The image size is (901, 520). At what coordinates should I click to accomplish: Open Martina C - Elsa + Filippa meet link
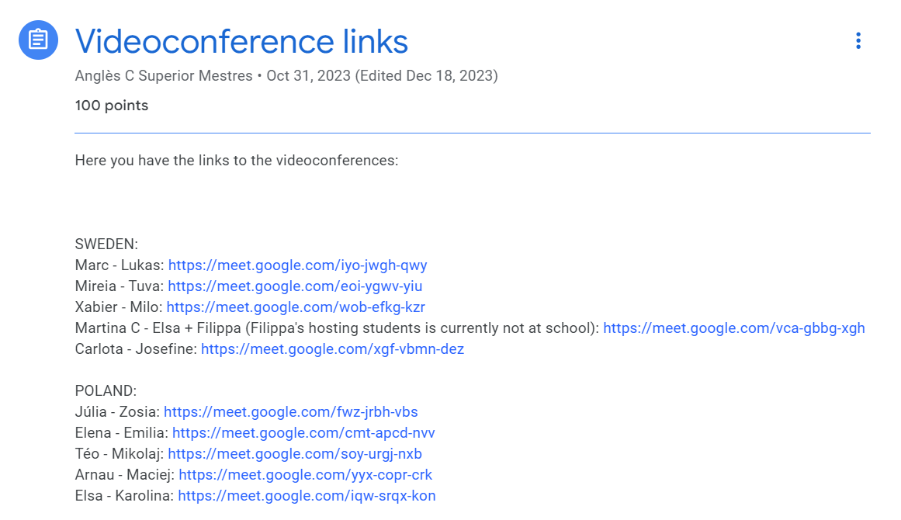[733, 328]
